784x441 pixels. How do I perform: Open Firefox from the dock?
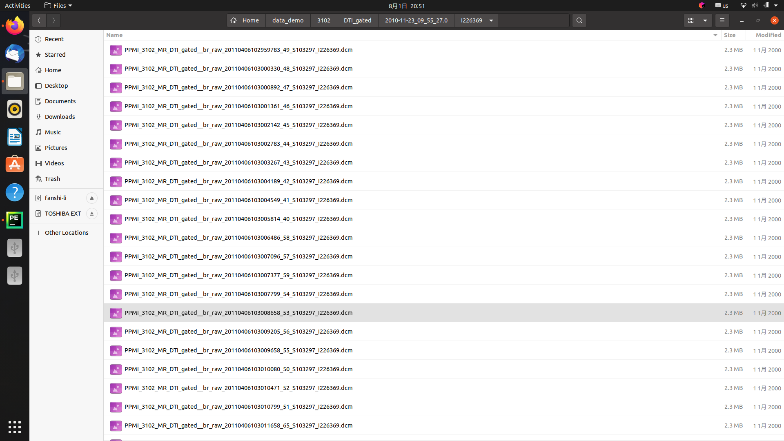coord(15,26)
